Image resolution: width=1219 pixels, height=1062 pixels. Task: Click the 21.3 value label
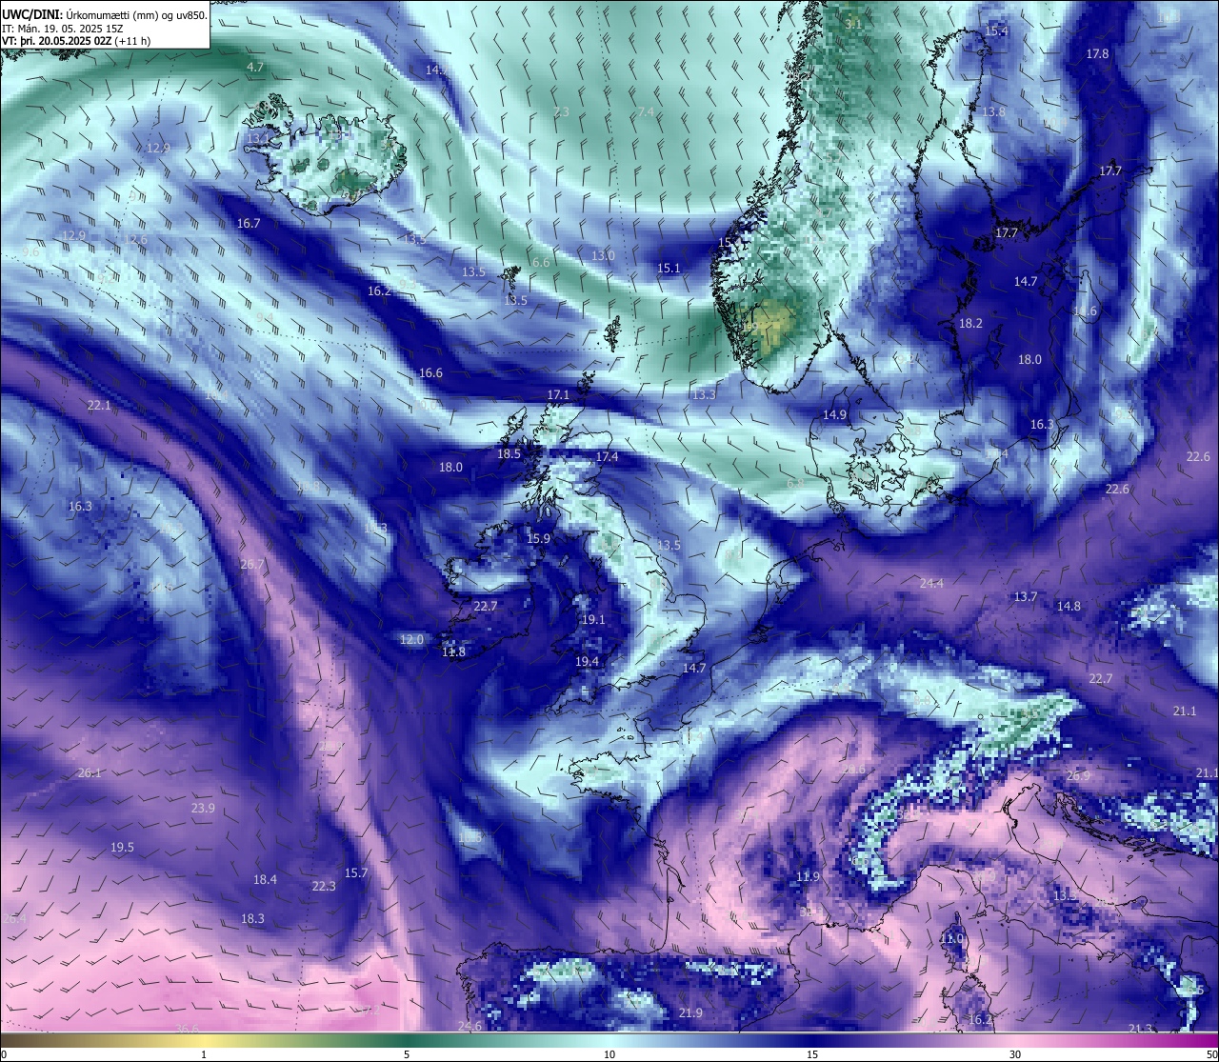(x=1140, y=1029)
